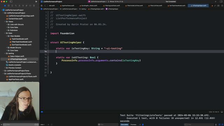224x126 pixels.
Task: Switch to the SortTaskViewModel.swift tab
Action: 176,6
